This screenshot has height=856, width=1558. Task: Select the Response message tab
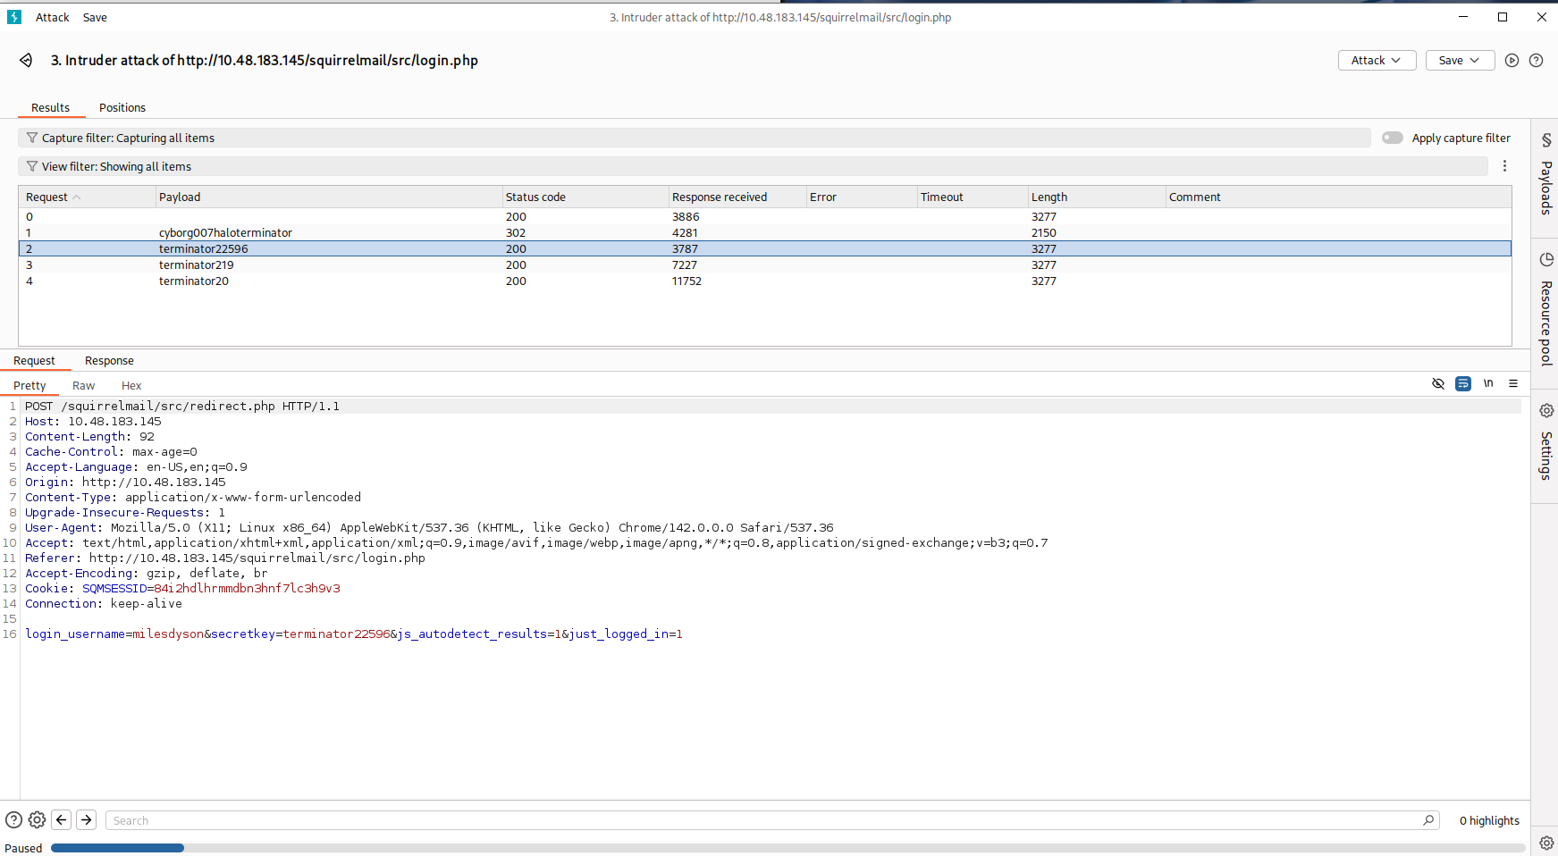(x=109, y=360)
